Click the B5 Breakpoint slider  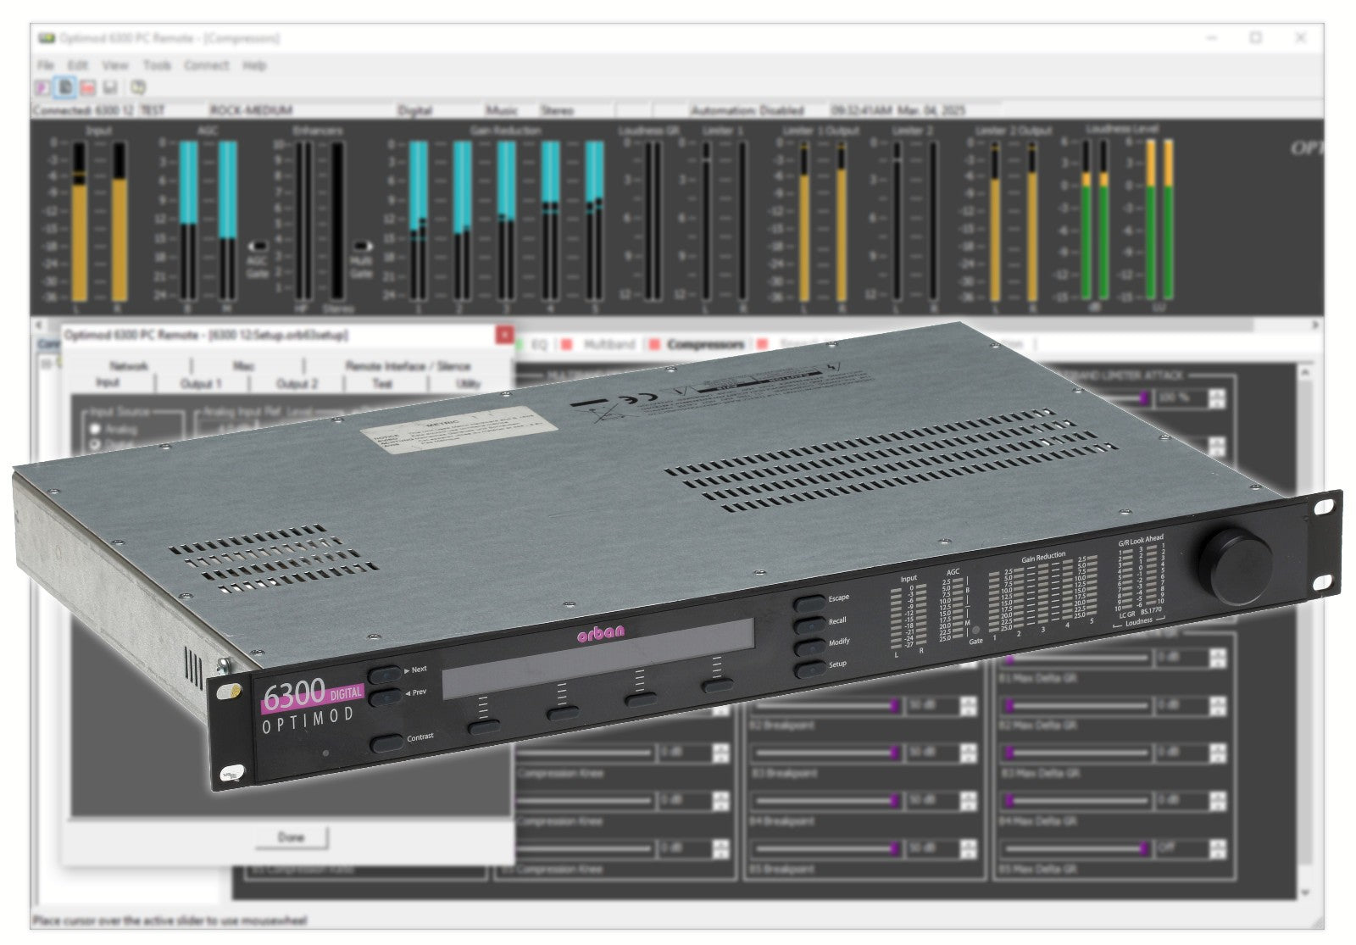(x=827, y=848)
